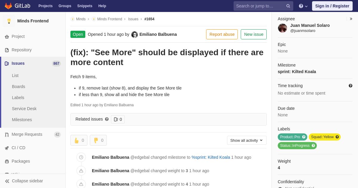Image resolution: width=358 pixels, height=188 pixels.
Task: Click the related issues count badge
Action: (x=118, y=119)
